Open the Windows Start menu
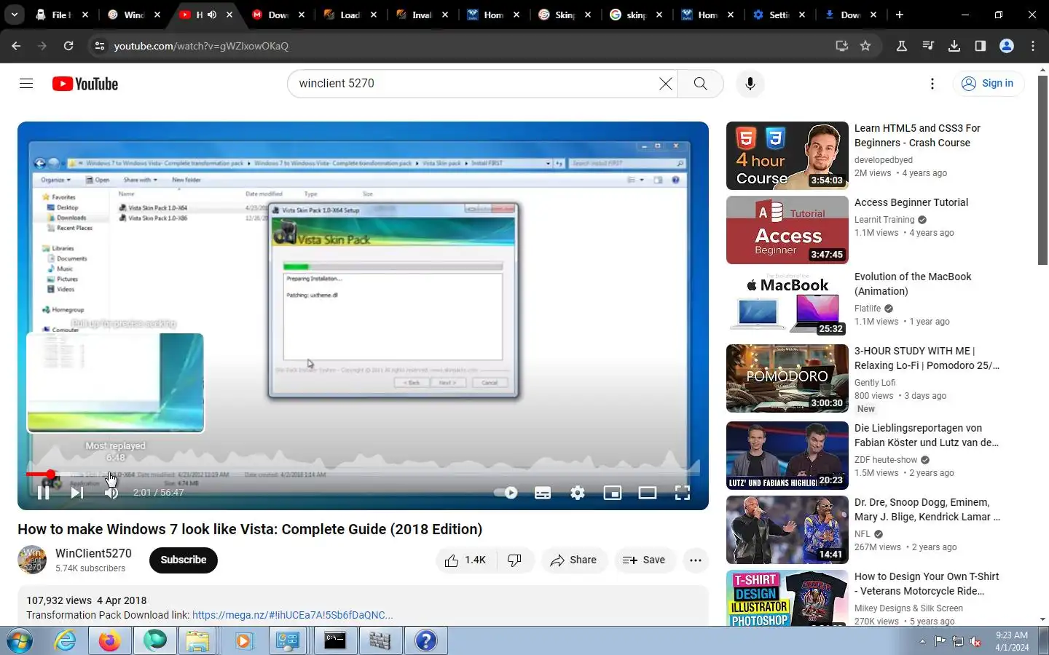 tap(19, 640)
